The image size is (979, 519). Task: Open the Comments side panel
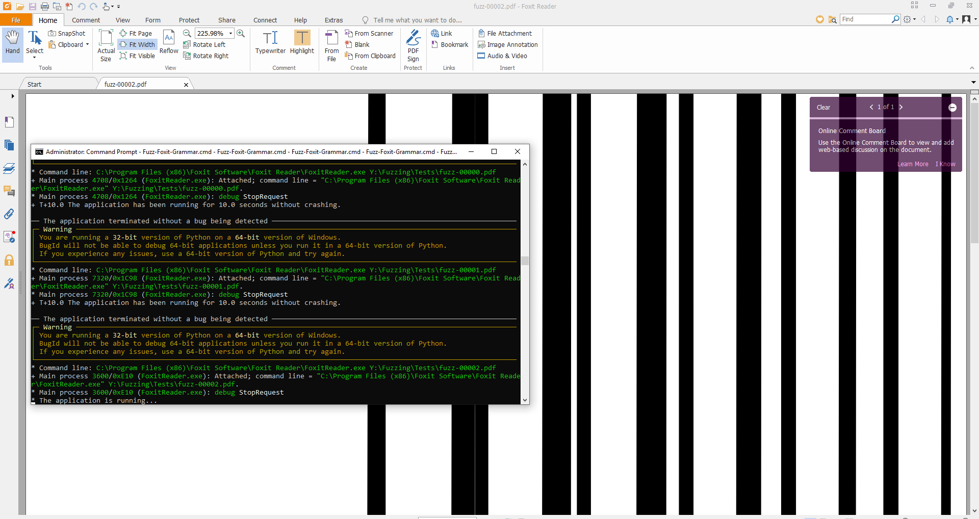click(x=9, y=191)
